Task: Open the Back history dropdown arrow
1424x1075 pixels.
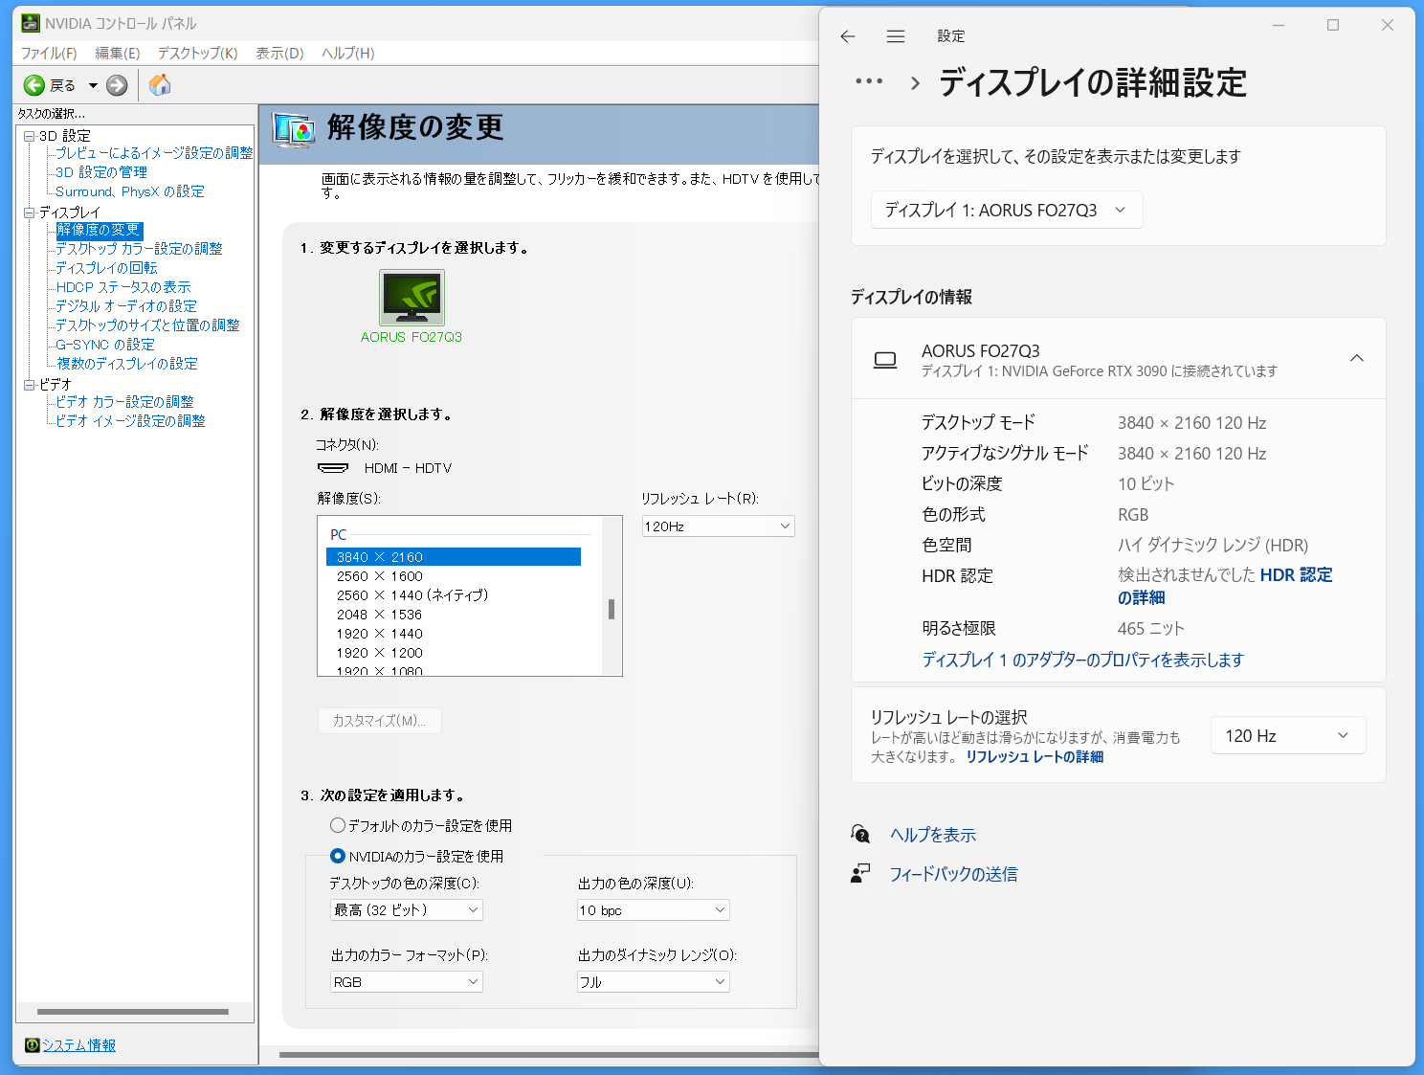Action: pyautogui.click(x=93, y=85)
